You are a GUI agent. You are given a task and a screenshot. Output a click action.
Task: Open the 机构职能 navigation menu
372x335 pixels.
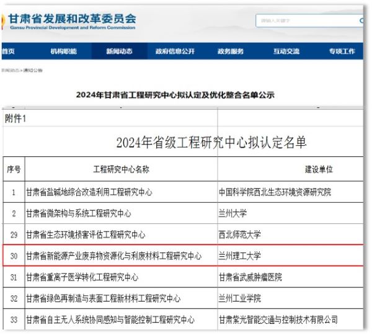(x=64, y=51)
